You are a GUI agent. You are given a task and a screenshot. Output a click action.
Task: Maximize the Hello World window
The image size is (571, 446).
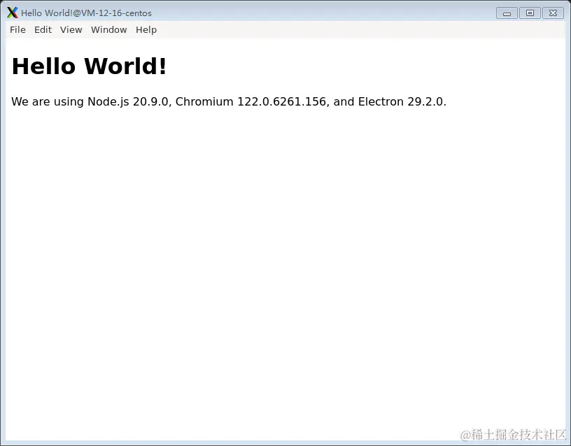pos(530,13)
